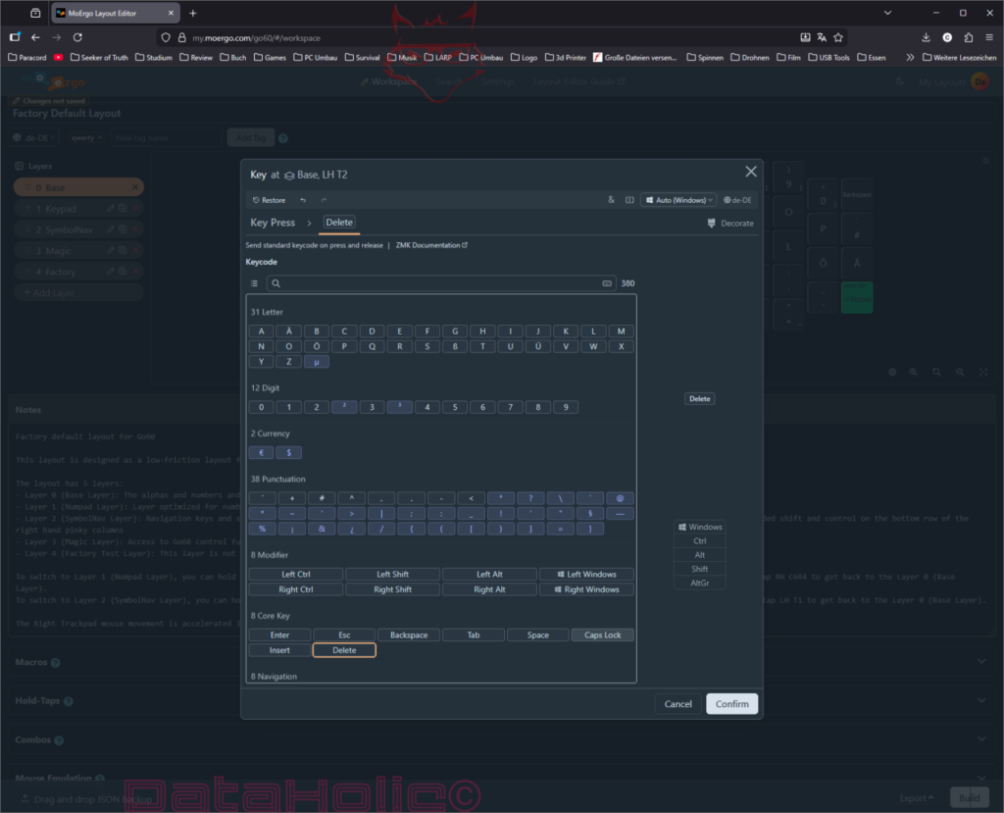Viewport: 1004px width, 813px height.
Task: Click the undo arrow in key dialog toolbar
Action: (x=303, y=200)
